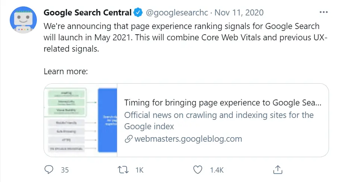Click the 1.4K likes count
This screenshot has width=338, height=182.
(x=217, y=170)
